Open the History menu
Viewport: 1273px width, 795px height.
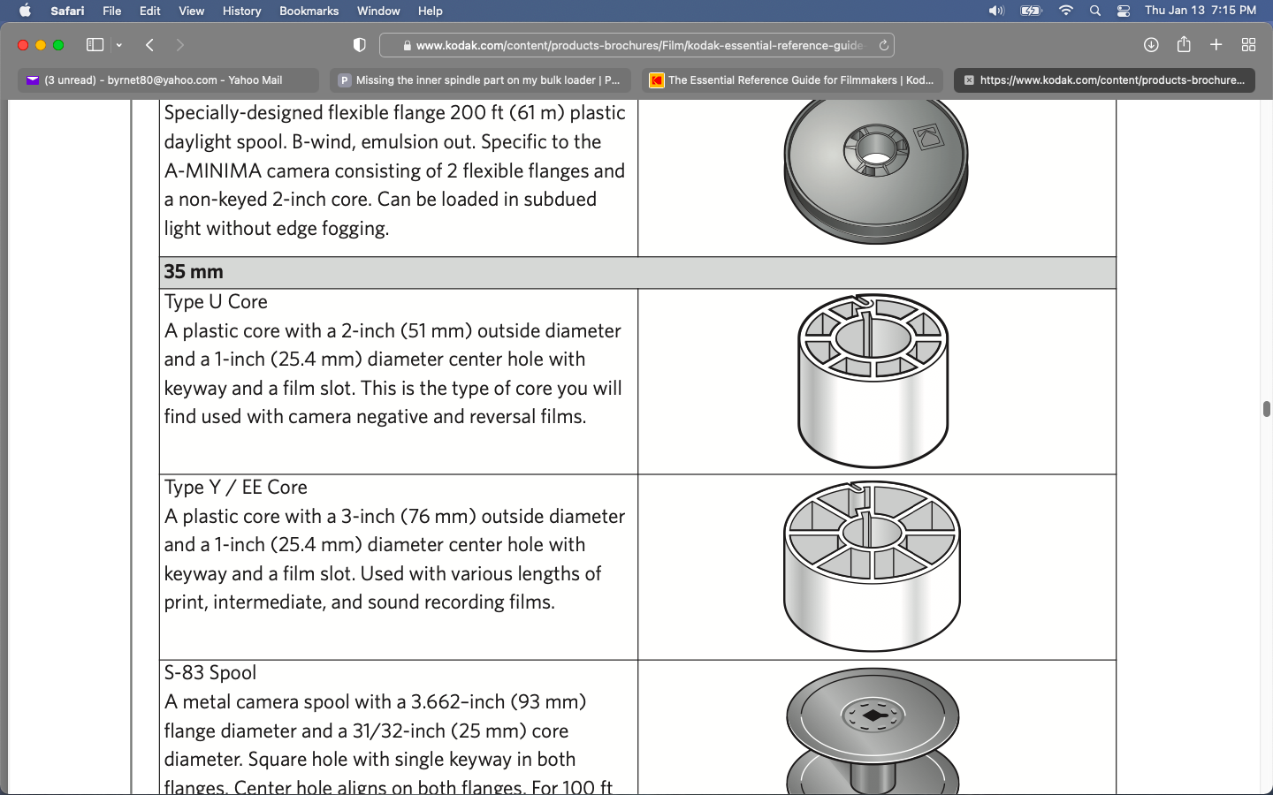click(x=241, y=11)
